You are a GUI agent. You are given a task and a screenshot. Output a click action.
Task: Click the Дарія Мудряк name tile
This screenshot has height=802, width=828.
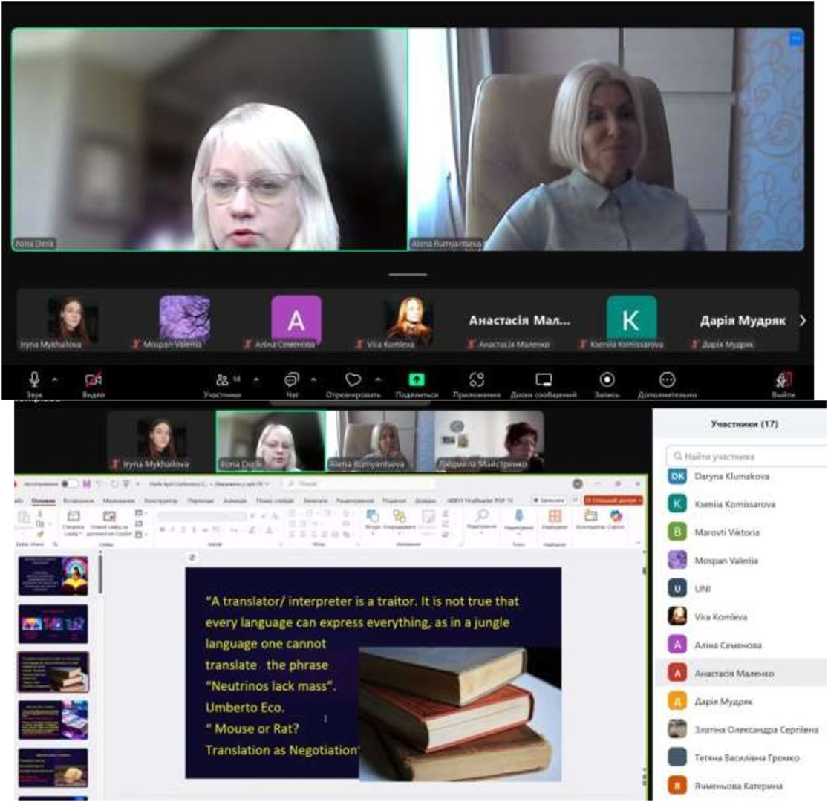coord(743,321)
